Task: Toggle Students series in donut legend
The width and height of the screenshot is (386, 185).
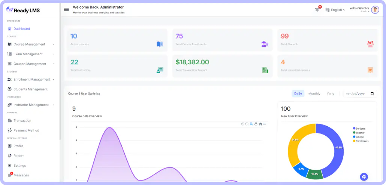Action: point(360,129)
